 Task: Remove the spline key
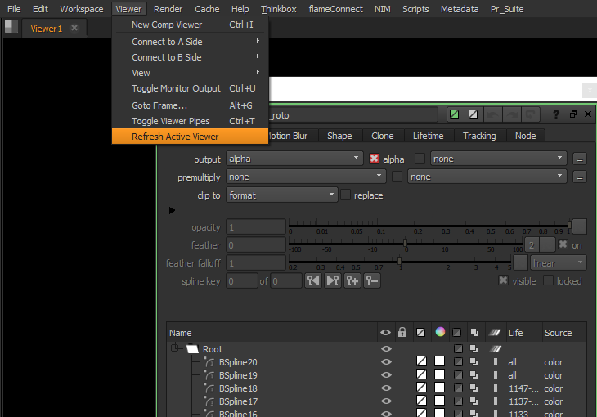[372, 280]
